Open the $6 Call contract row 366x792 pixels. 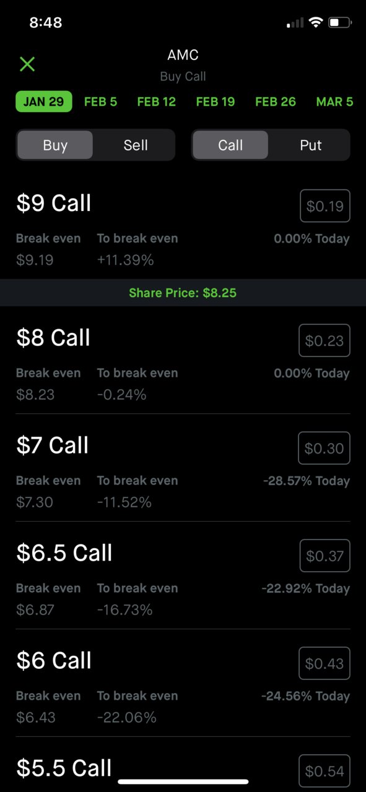pyautogui.click(x=183, y=683)
